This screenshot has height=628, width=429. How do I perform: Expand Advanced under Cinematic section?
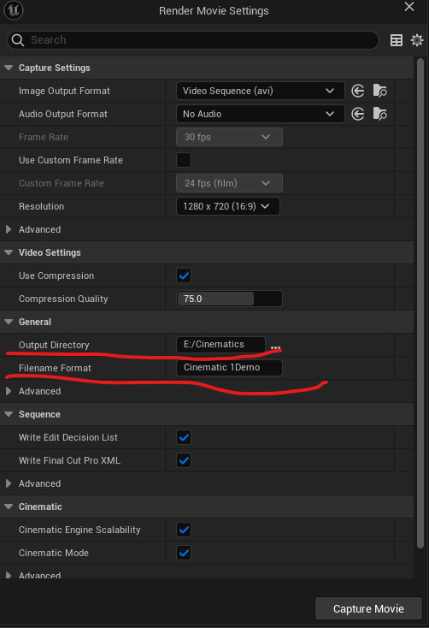click(x=9, y=575)
